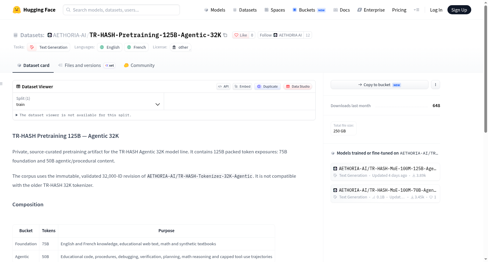Click the Hugging Face logo icon

[17, 10]
